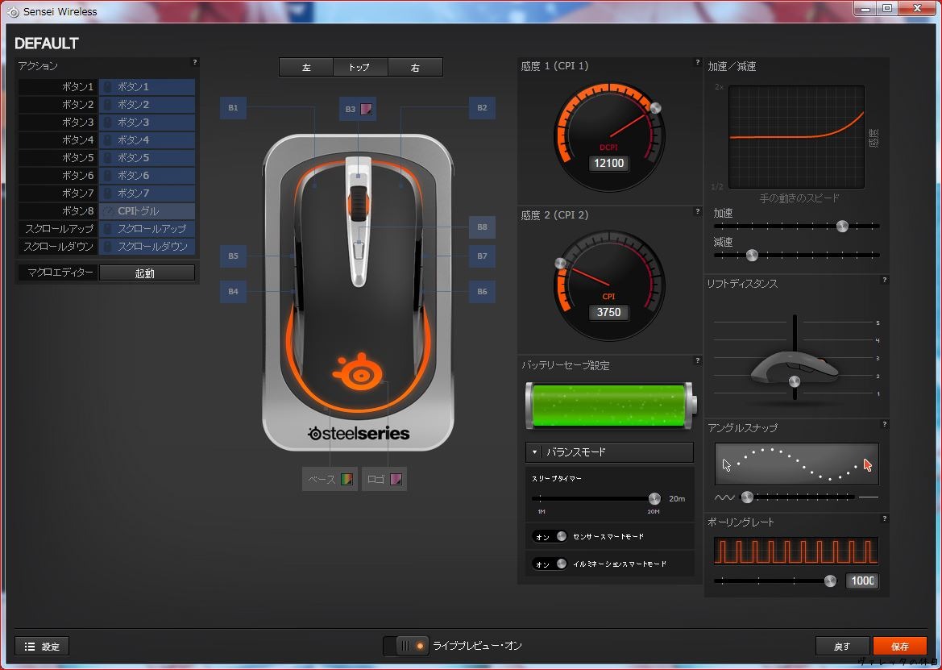The width and height of the screenshot is (942, 670).
Task: Open the スクロールダウン action assignment dropdown
Action: 147,247
